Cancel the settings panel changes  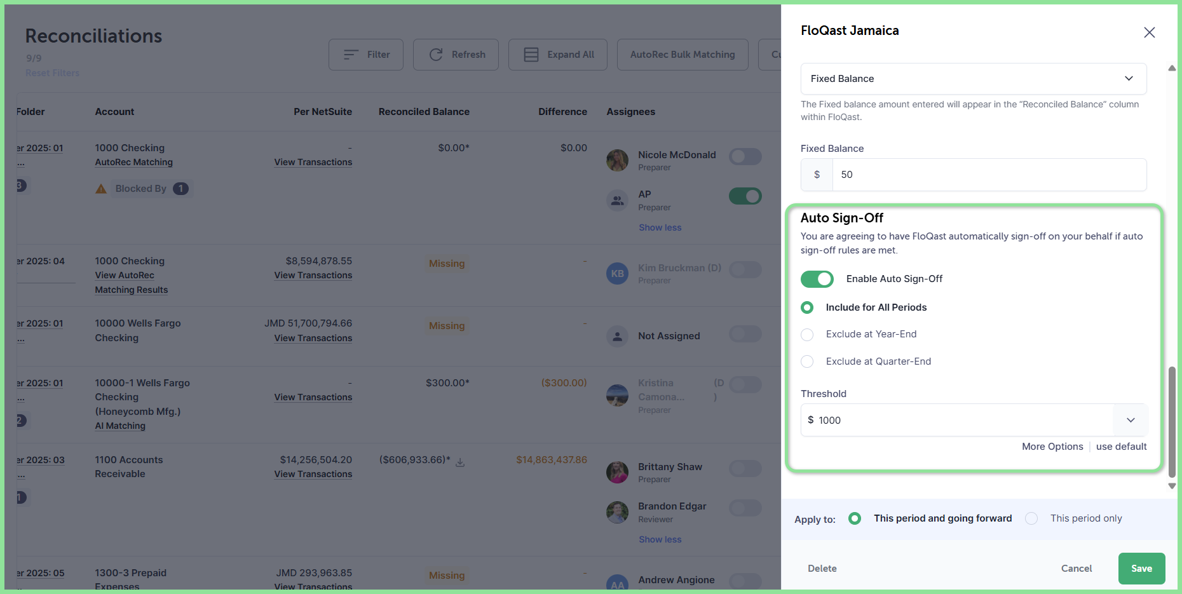click(1077, 569)
